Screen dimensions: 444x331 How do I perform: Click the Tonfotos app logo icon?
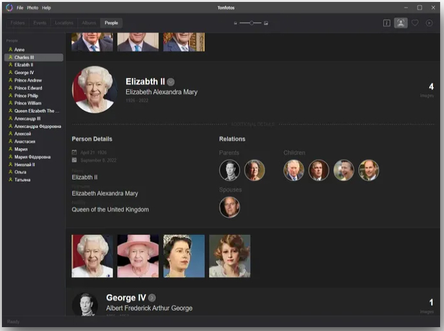click(10, 8)
